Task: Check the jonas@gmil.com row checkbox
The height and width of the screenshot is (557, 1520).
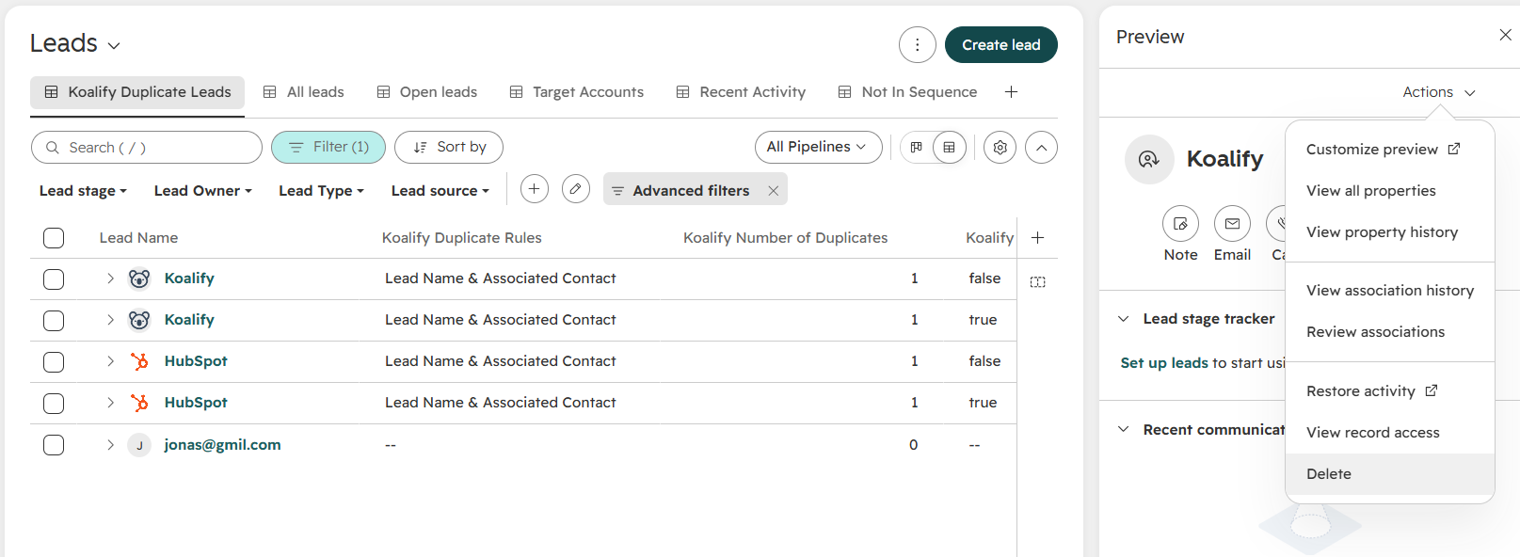Action: pyautogui.click(x=54, y=445)
